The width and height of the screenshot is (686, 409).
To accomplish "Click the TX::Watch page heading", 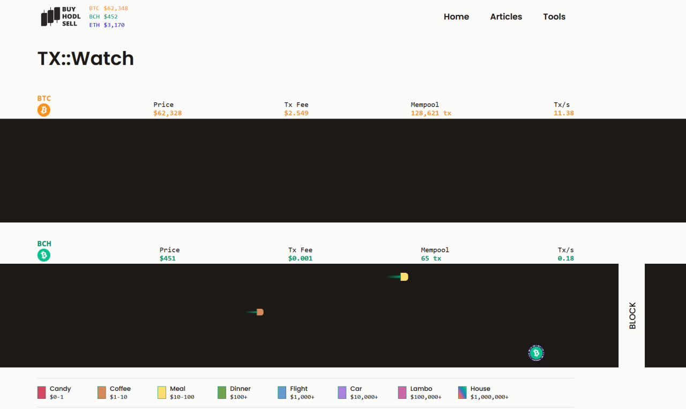I will pyautogui.click(x=86, y=58).
